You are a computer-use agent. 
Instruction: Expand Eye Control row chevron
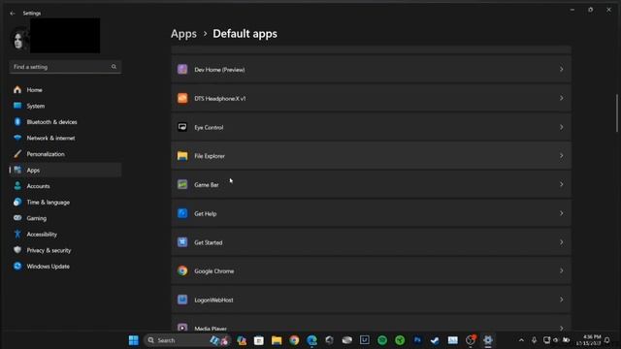pyautogui.click(x=561, y=127)
